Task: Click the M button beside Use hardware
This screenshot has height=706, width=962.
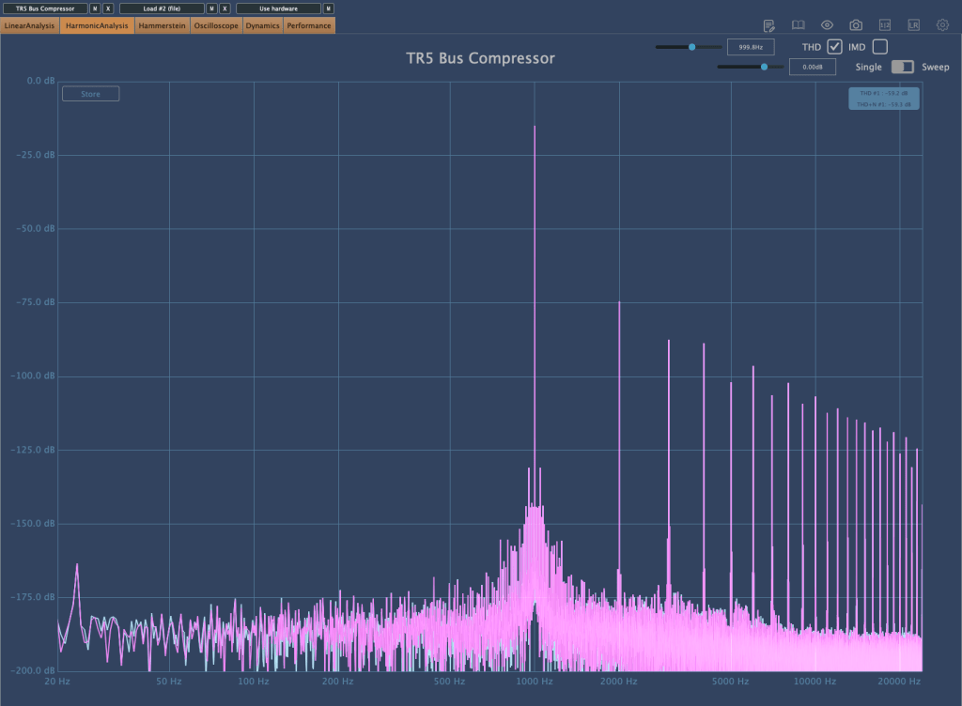Action: coord(328,8)
